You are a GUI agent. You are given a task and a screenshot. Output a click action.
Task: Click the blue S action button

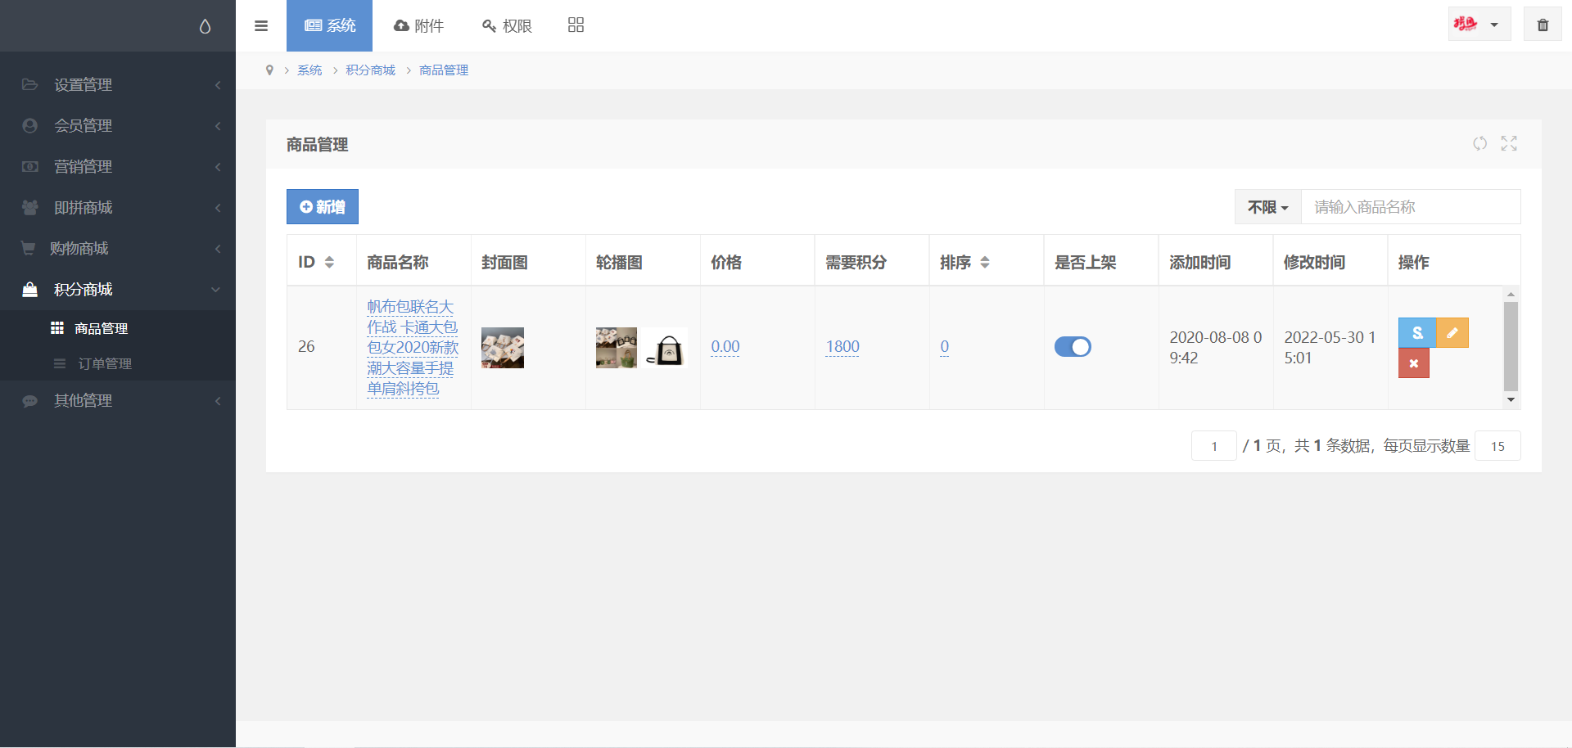coord(1416,333)
